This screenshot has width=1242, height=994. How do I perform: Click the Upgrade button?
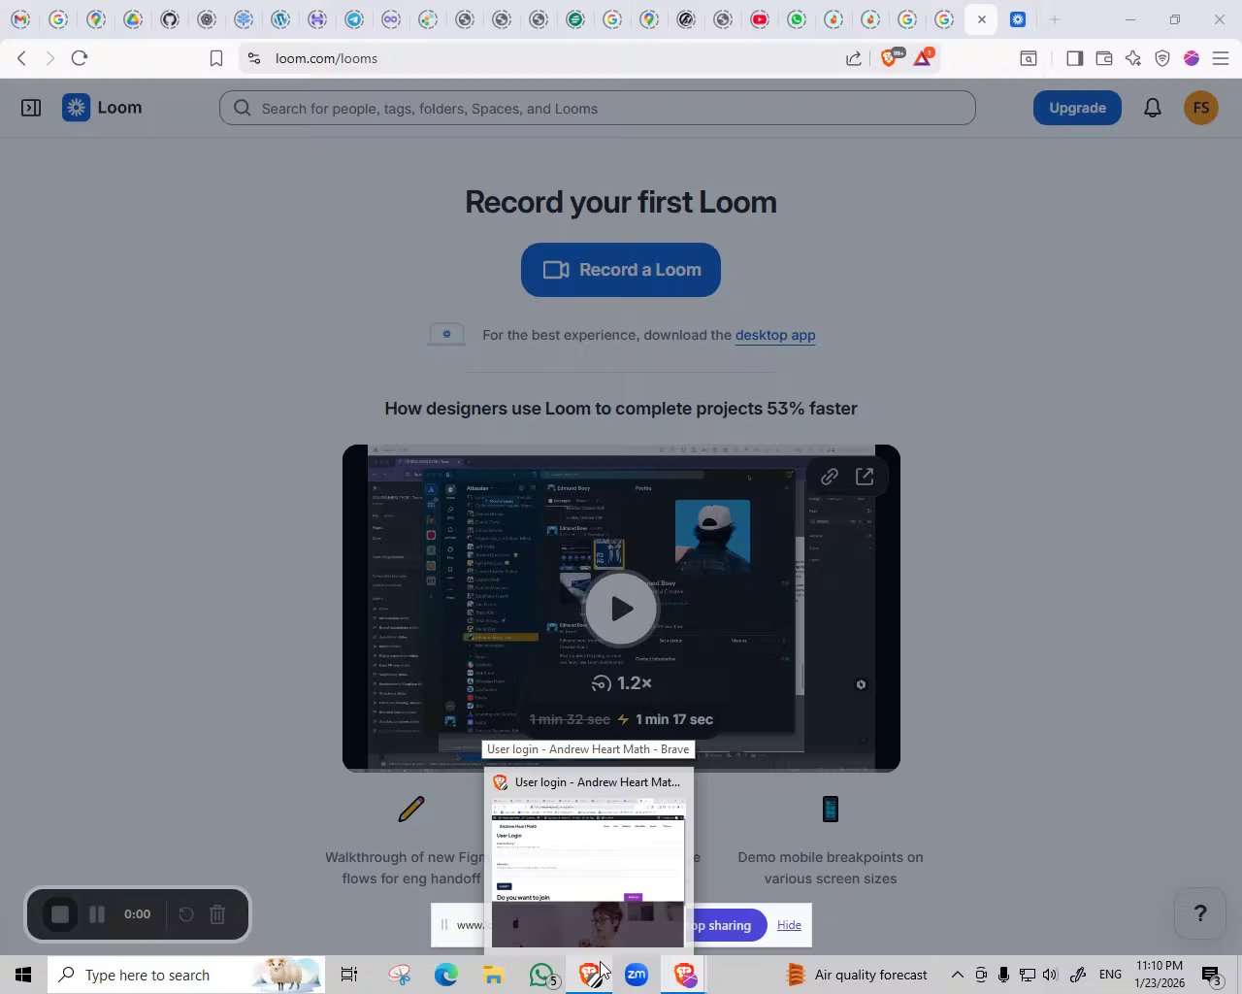(1077, 108)
